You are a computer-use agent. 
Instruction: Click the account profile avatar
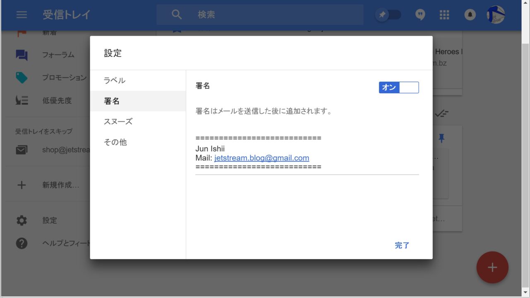tap(496, 15)
